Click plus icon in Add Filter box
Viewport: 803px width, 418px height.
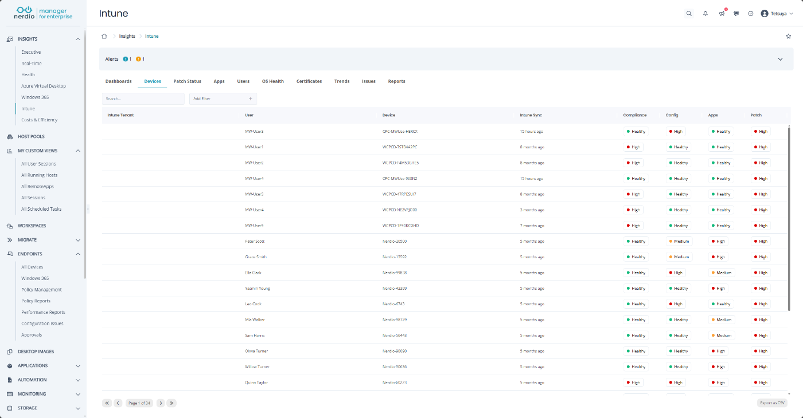pyautogui.click(x=250, y=99)
